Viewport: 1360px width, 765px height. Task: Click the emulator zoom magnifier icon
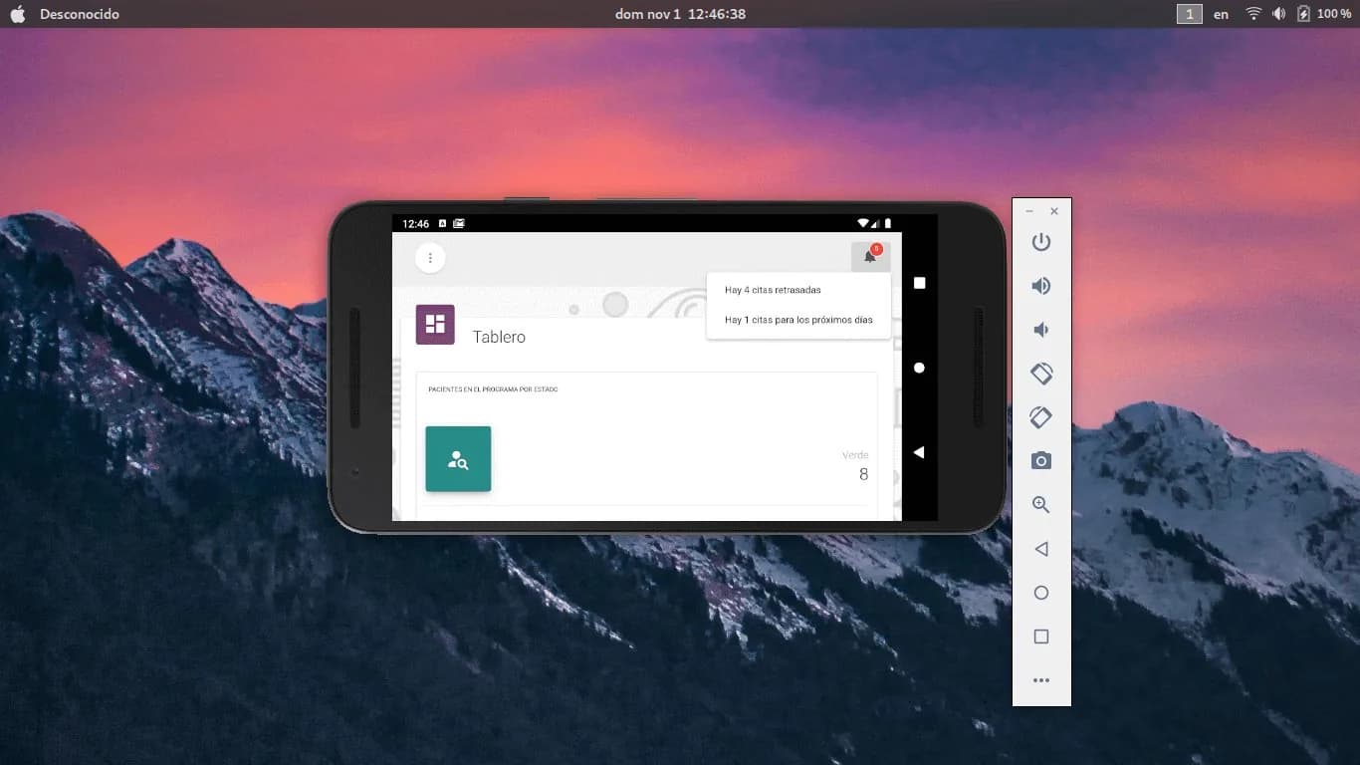click(1041, 505)
